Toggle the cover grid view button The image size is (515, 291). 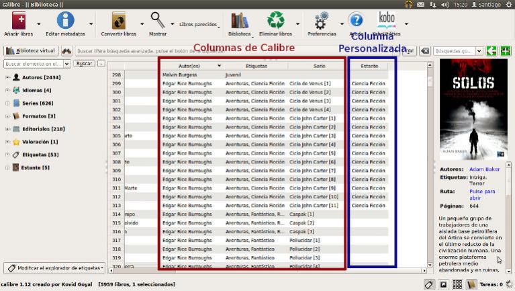coord(457,284)
